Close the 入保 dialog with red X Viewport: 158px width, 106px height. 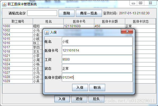(127, 31)
